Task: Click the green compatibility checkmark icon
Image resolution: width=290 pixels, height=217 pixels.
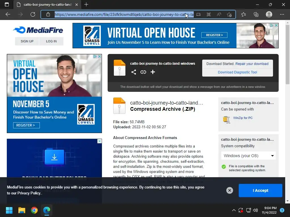Action: [x=224, y=167]
